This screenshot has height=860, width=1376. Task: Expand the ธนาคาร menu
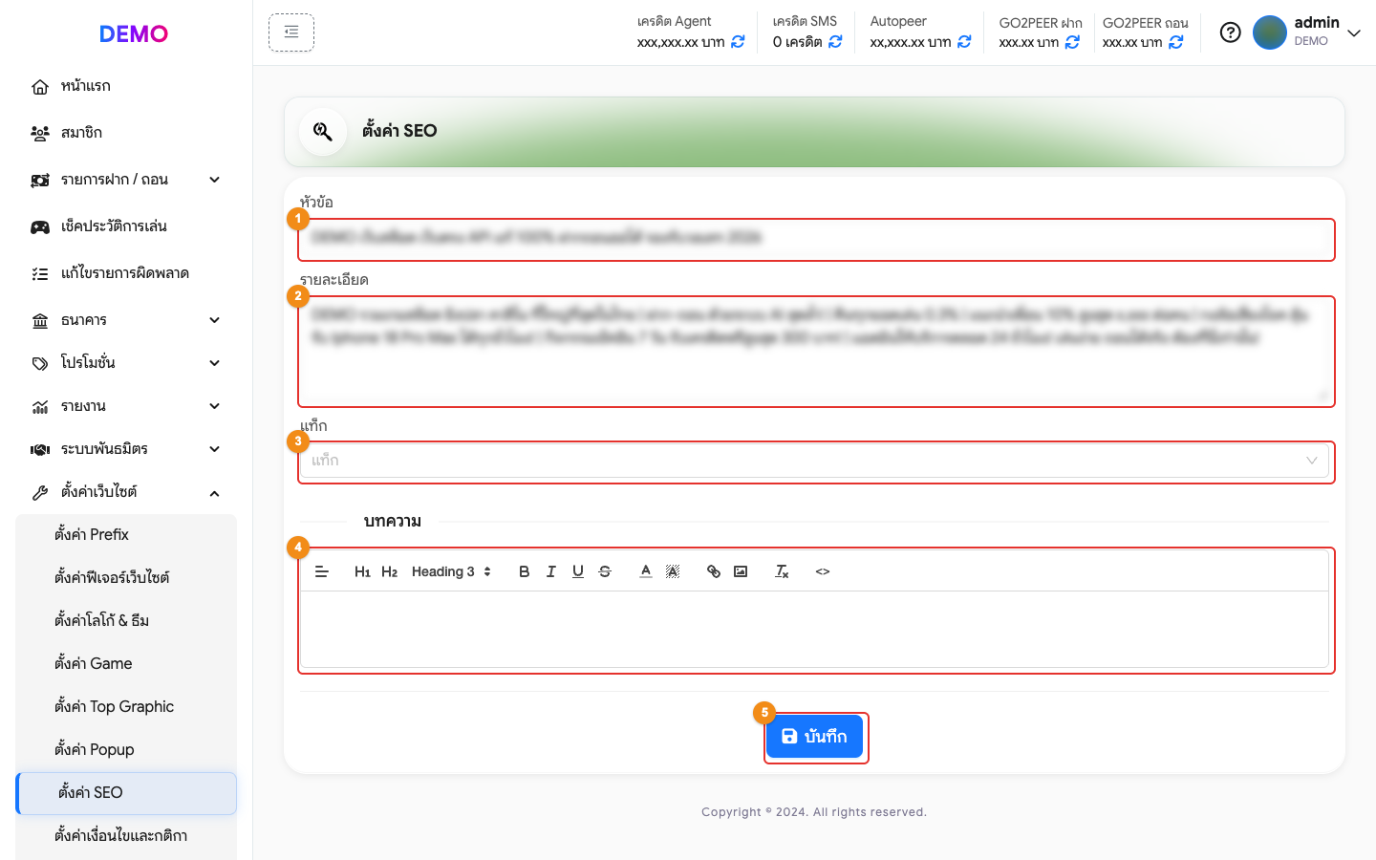click(x=126, y=320)
